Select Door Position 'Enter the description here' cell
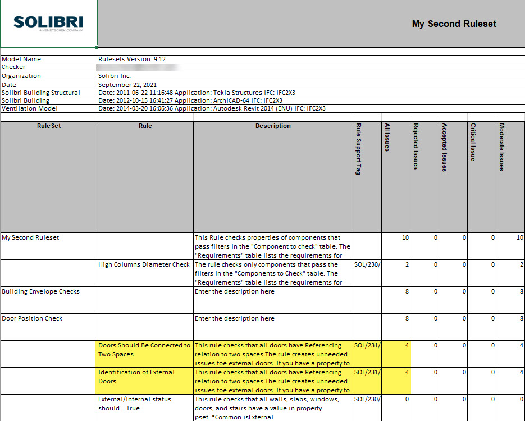The height and width of the screenshot is (421, 525). (273, 327)
